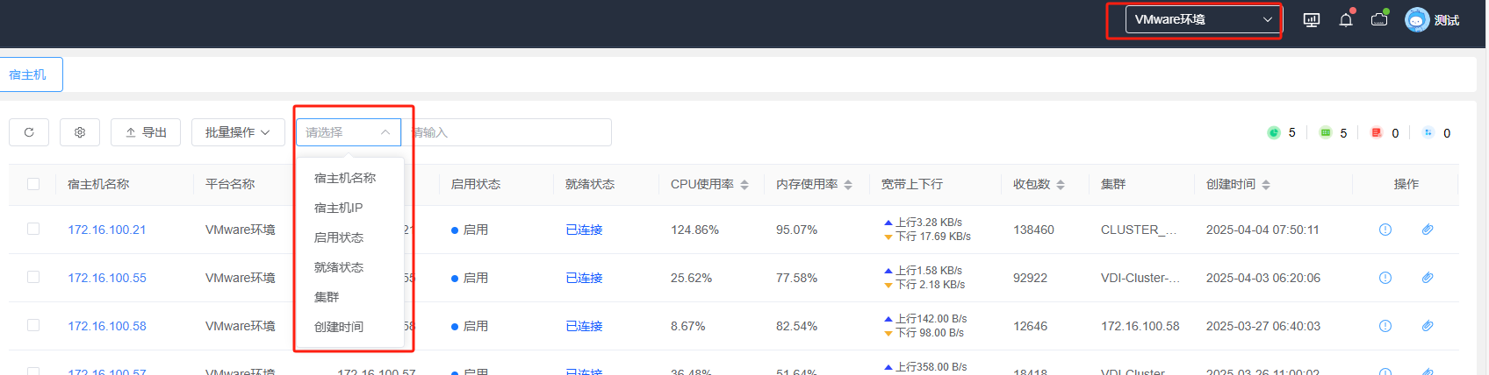Select 集群 filter option in dropdown
This screenshot has height=375, width=1489.
pos(327,297)
